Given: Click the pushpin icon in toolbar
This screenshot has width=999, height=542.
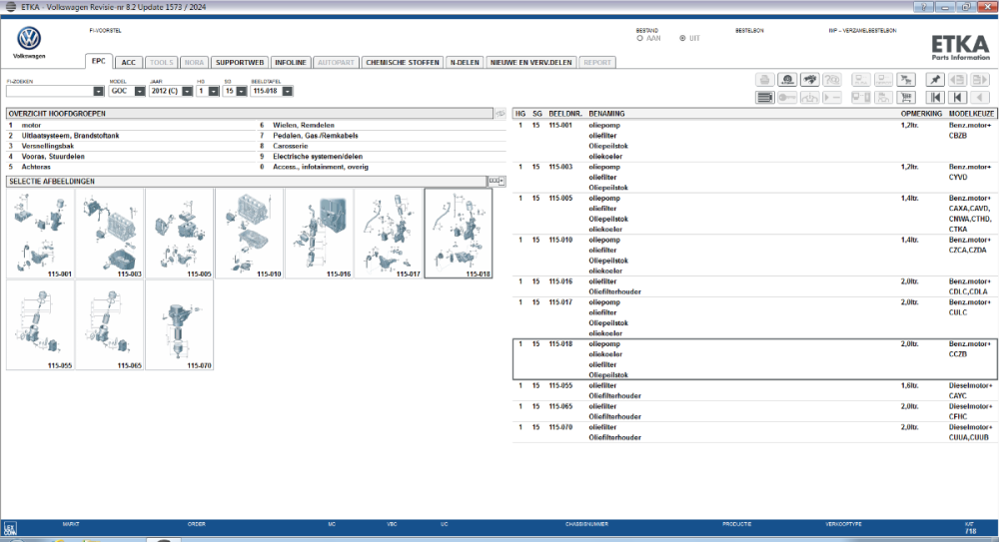Looking at the screenshot, I should tap(935, 80).
